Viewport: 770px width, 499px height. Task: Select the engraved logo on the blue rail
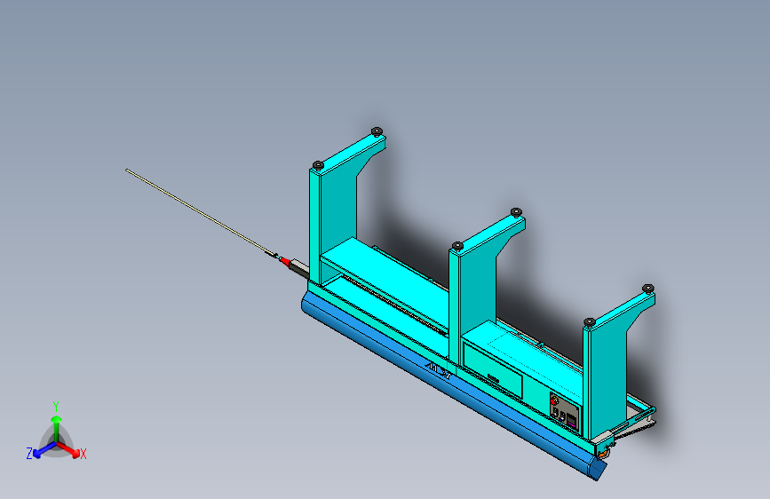click(x=438, y=370)
